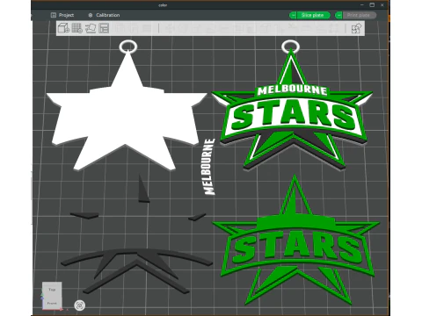Expand the Slice plate dropdown arrow

click(293, 15)
